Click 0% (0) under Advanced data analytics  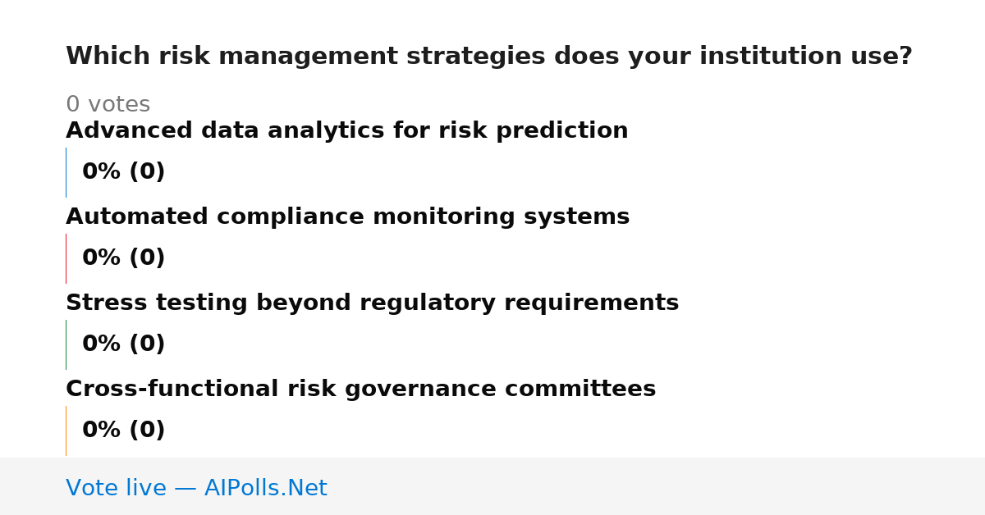[124, 172]
